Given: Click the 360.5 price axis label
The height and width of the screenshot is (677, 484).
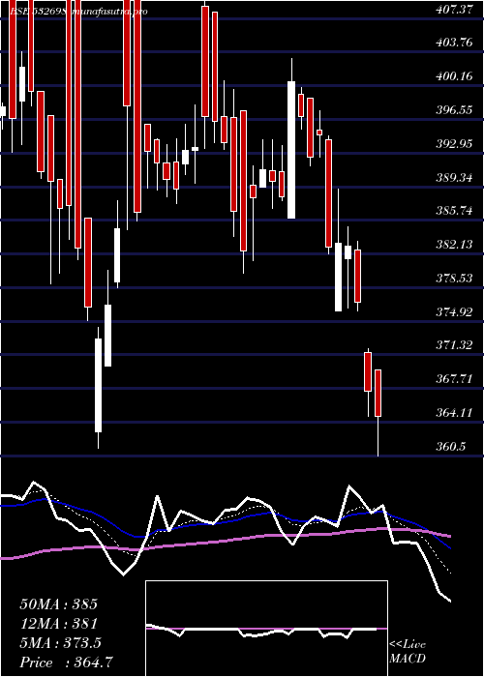Looking at the screenshot, I should click(452, 447).
